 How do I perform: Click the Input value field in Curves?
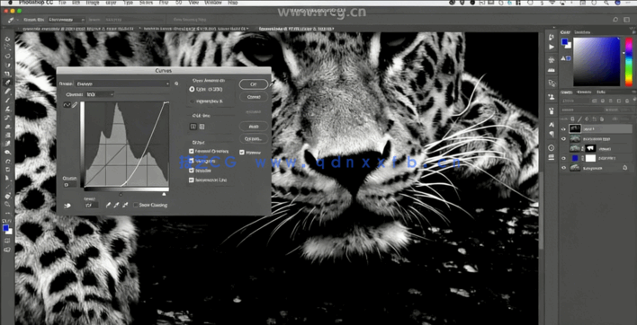click(91, 206)
